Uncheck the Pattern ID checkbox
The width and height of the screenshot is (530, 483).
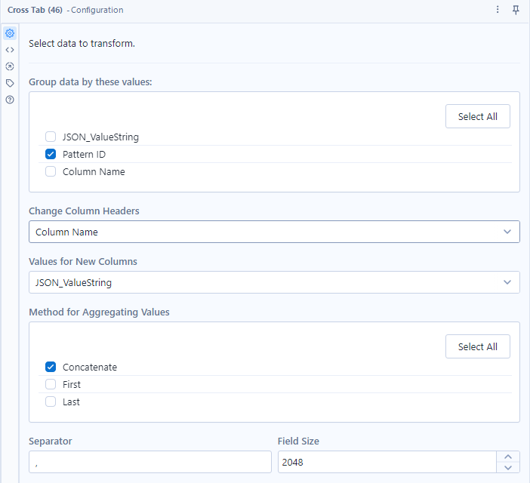51,154
